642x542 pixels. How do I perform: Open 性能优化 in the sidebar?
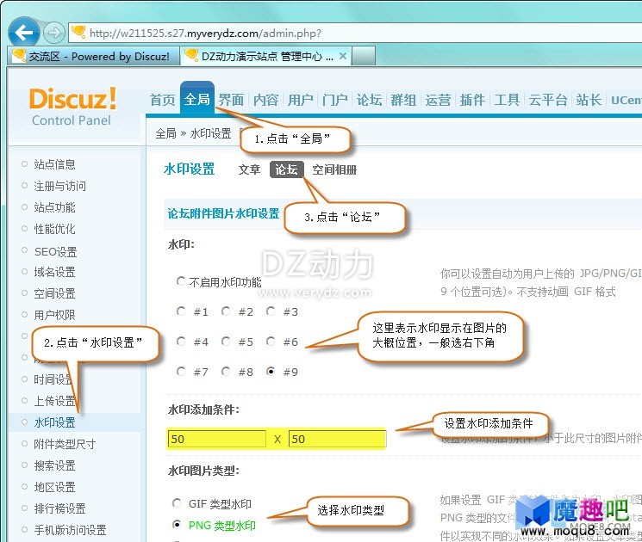pyautogui.click(x=54, y=229)
